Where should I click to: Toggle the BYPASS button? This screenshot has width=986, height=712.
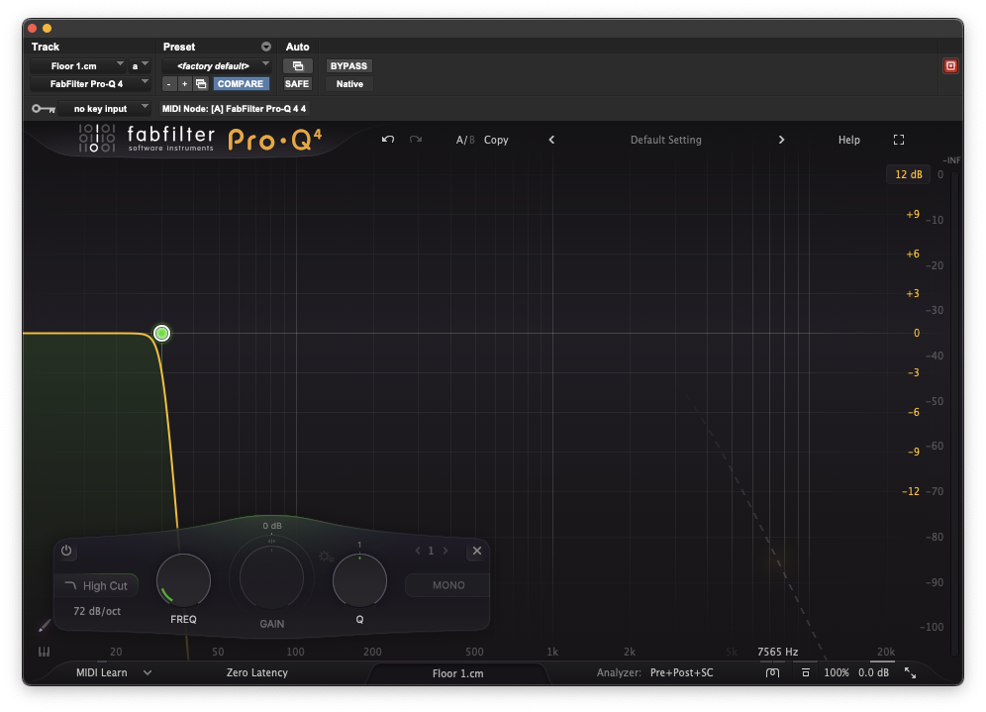point(348,66)
